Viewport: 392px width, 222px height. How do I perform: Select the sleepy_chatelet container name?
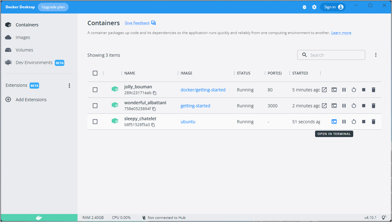(x=140, y=119)
